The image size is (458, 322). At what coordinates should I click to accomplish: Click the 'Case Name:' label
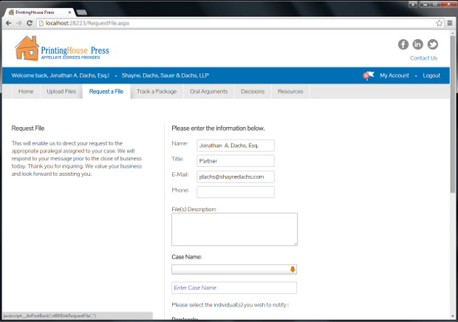[186, 257]
